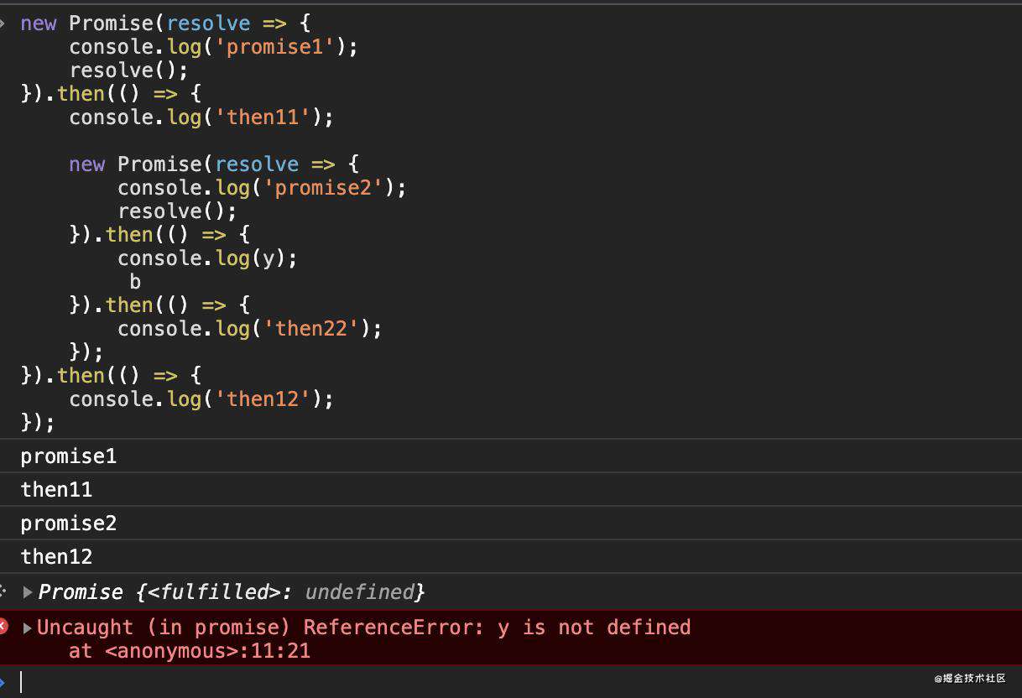Image resolution: width=1022 pixels, height=698 pixels.
Task: Click the Promise {<fulfilled>: undefined} result text
Action: point(232,592)
